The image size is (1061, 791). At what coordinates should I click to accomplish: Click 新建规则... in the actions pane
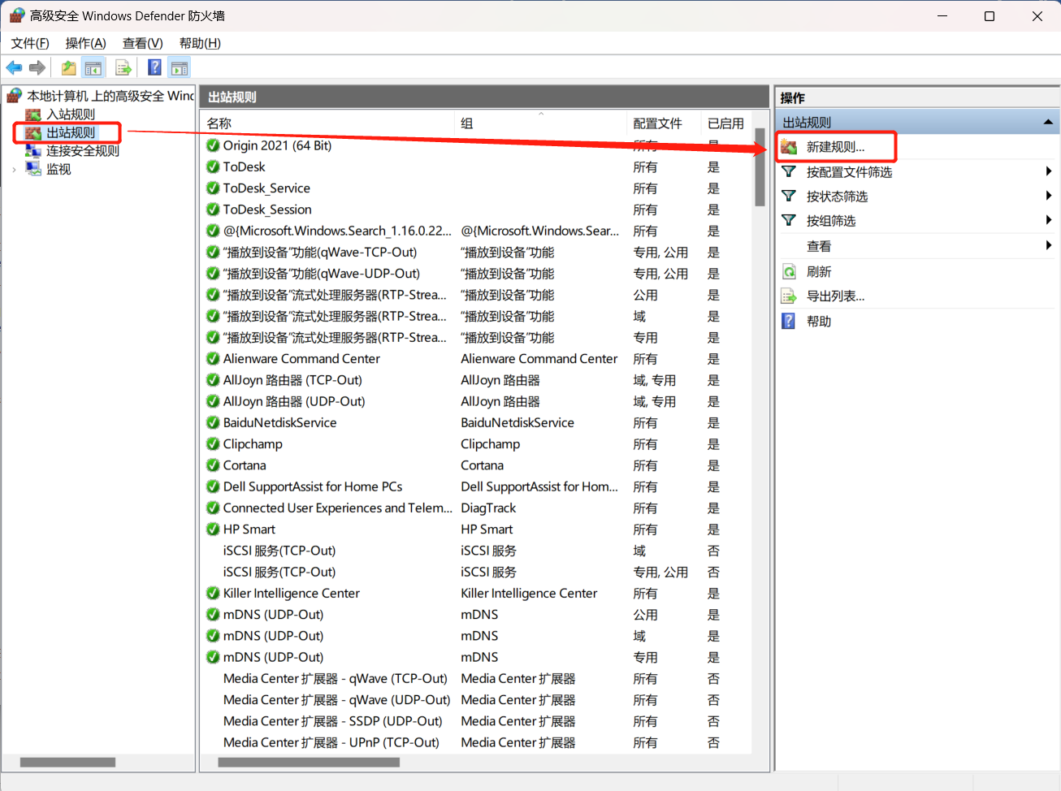coord(836,147)
